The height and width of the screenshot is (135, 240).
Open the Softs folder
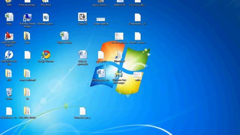coord(9,3)
